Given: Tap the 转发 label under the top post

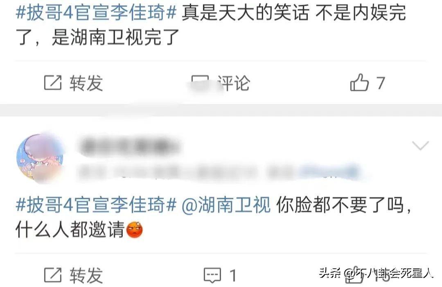Looking at the screenshot, I should click(x=86, y=83).
